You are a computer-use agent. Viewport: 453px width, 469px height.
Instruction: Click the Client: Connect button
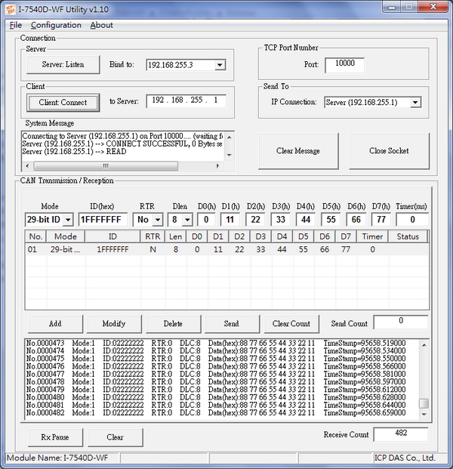(x=63, y=103)
